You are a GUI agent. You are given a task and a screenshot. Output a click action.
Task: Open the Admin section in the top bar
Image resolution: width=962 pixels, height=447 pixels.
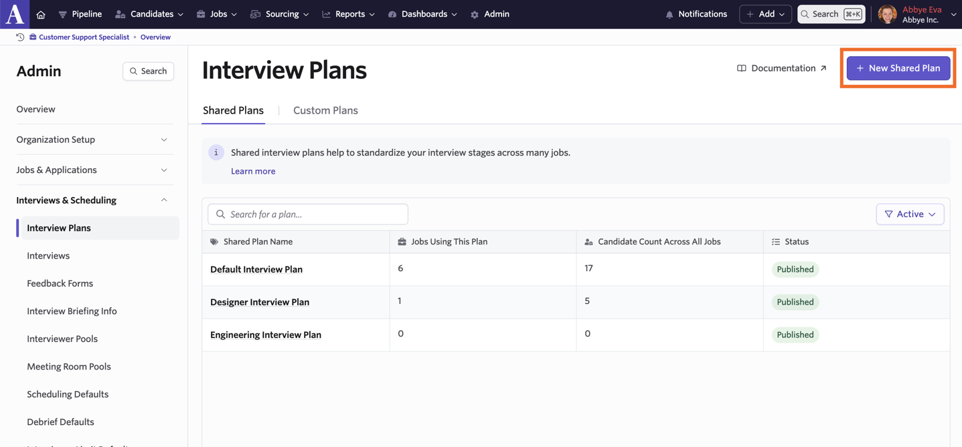click(x=490, y=14)
